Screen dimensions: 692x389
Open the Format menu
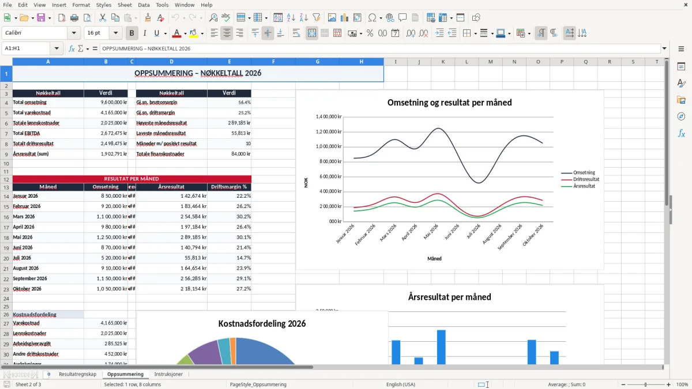81,5
